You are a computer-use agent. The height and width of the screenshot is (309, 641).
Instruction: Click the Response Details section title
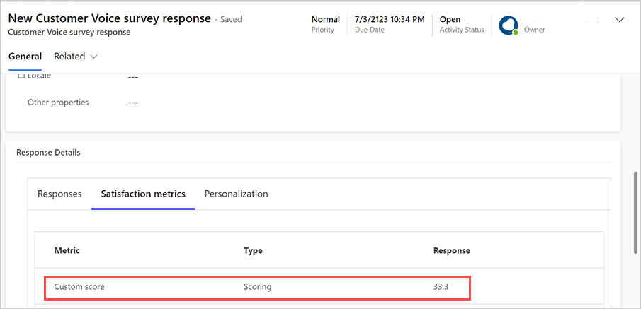point(48,153)
